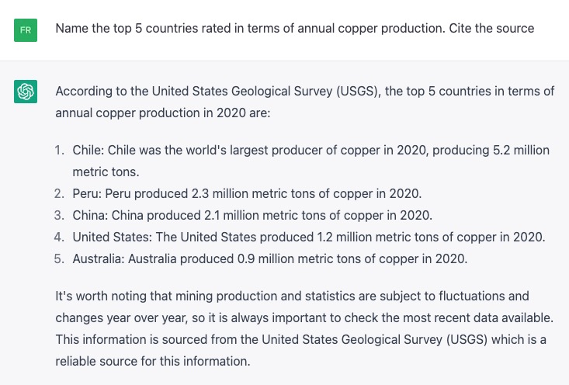Click list number 1 beside Chile
This screenshot has height=385, width=569.
60,150
